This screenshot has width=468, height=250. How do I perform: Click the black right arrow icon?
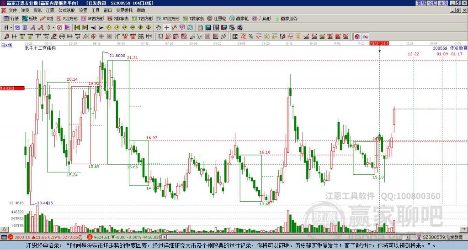click(x=101, y=27)
